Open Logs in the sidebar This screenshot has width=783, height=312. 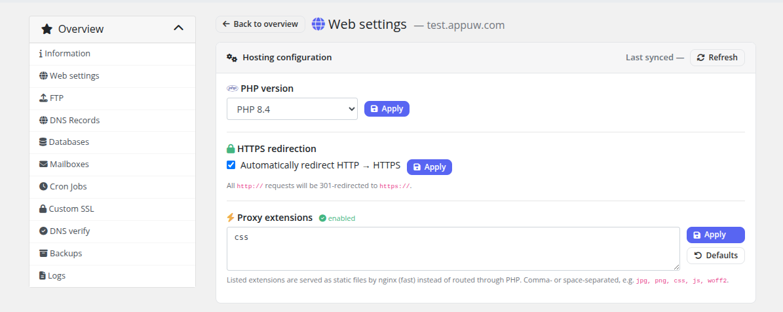coord(112,275)
